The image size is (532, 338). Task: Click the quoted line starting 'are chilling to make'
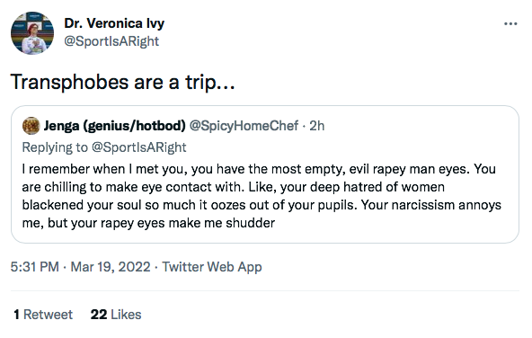(234, 187)
